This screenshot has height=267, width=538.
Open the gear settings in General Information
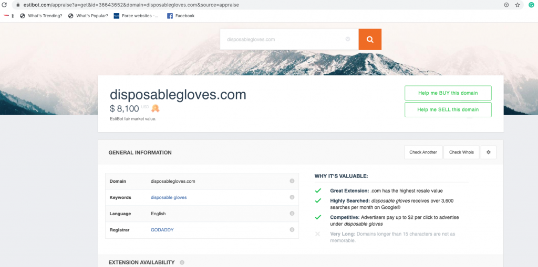coord(488,152)
